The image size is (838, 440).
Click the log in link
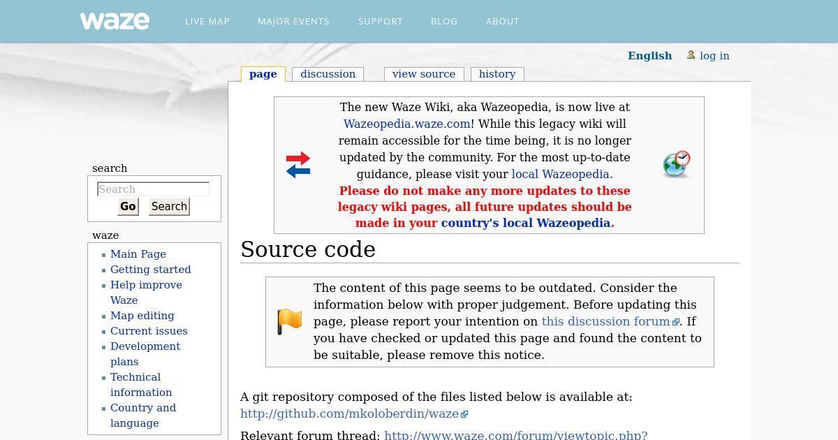click(714, 56)
